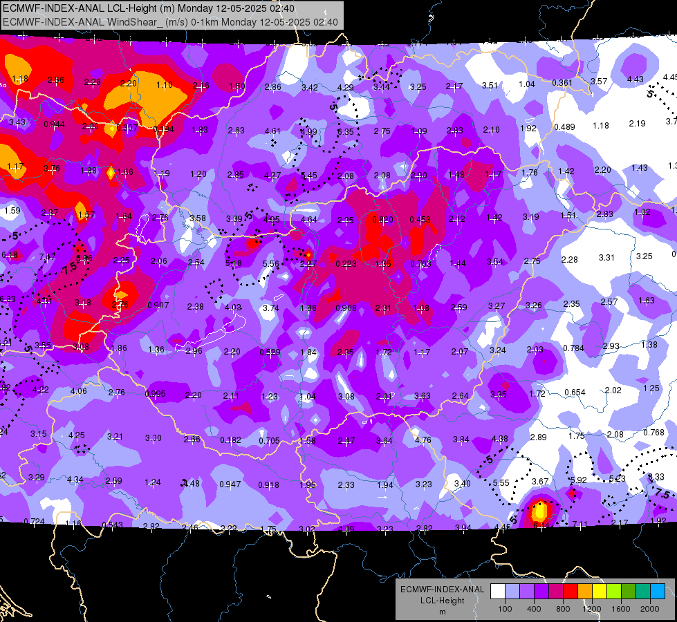Screen dimensions: 677x622
Task: Click the wind shear value 0.182
Action: pos(230,440)
